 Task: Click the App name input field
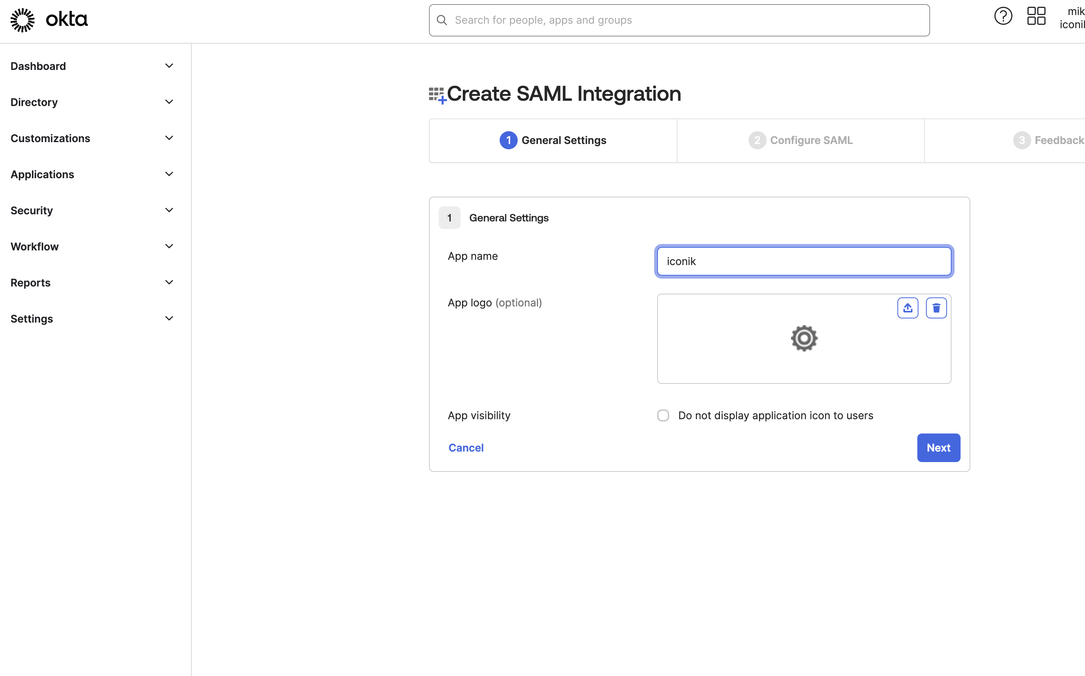point(804,261)
